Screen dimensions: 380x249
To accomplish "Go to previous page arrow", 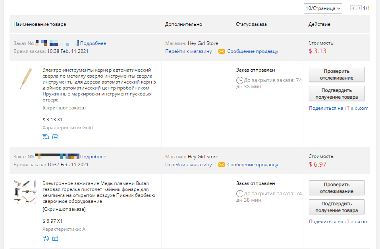I will (x=353, y=8).
